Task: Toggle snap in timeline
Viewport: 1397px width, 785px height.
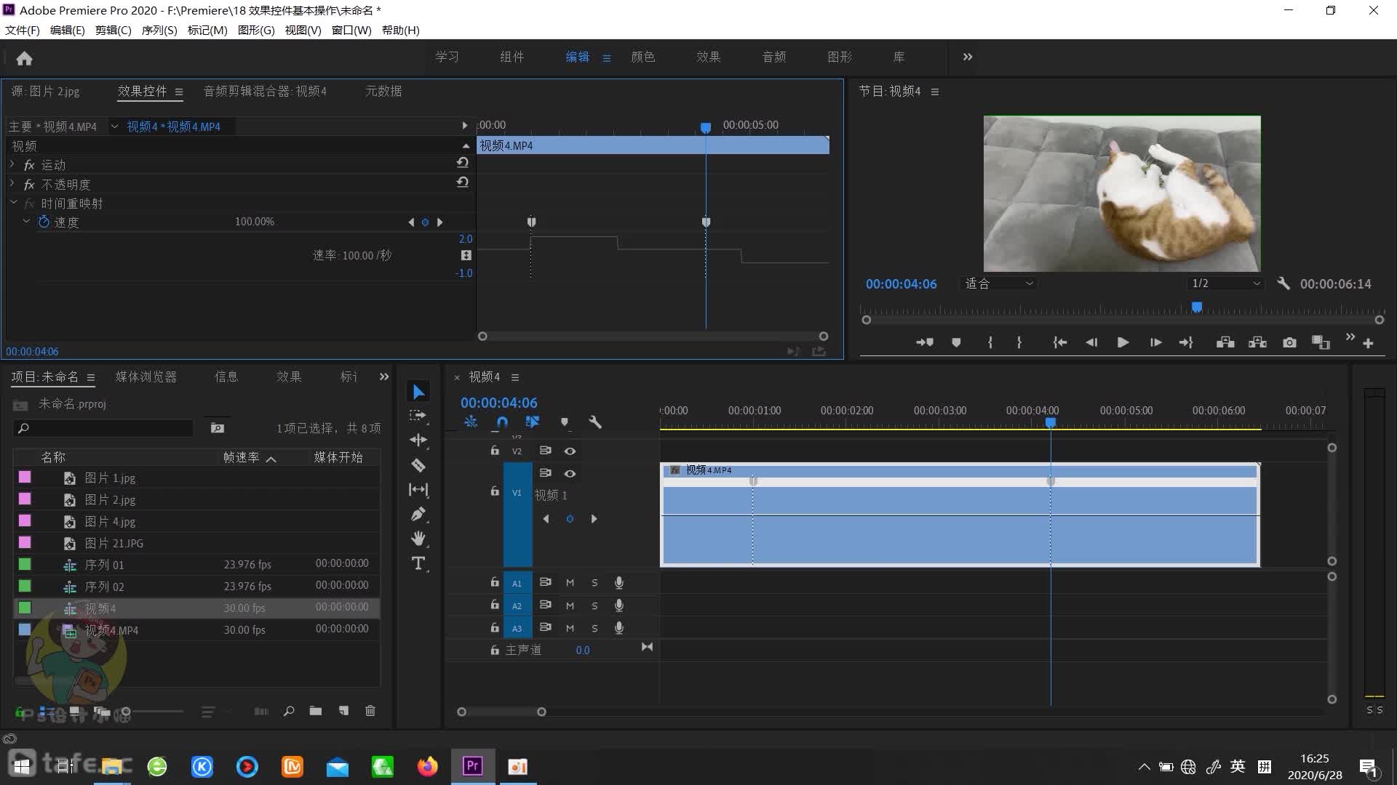Action: pyautogui.click(x=502, y=422)
